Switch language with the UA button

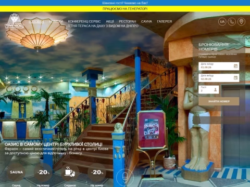point(222,22)
